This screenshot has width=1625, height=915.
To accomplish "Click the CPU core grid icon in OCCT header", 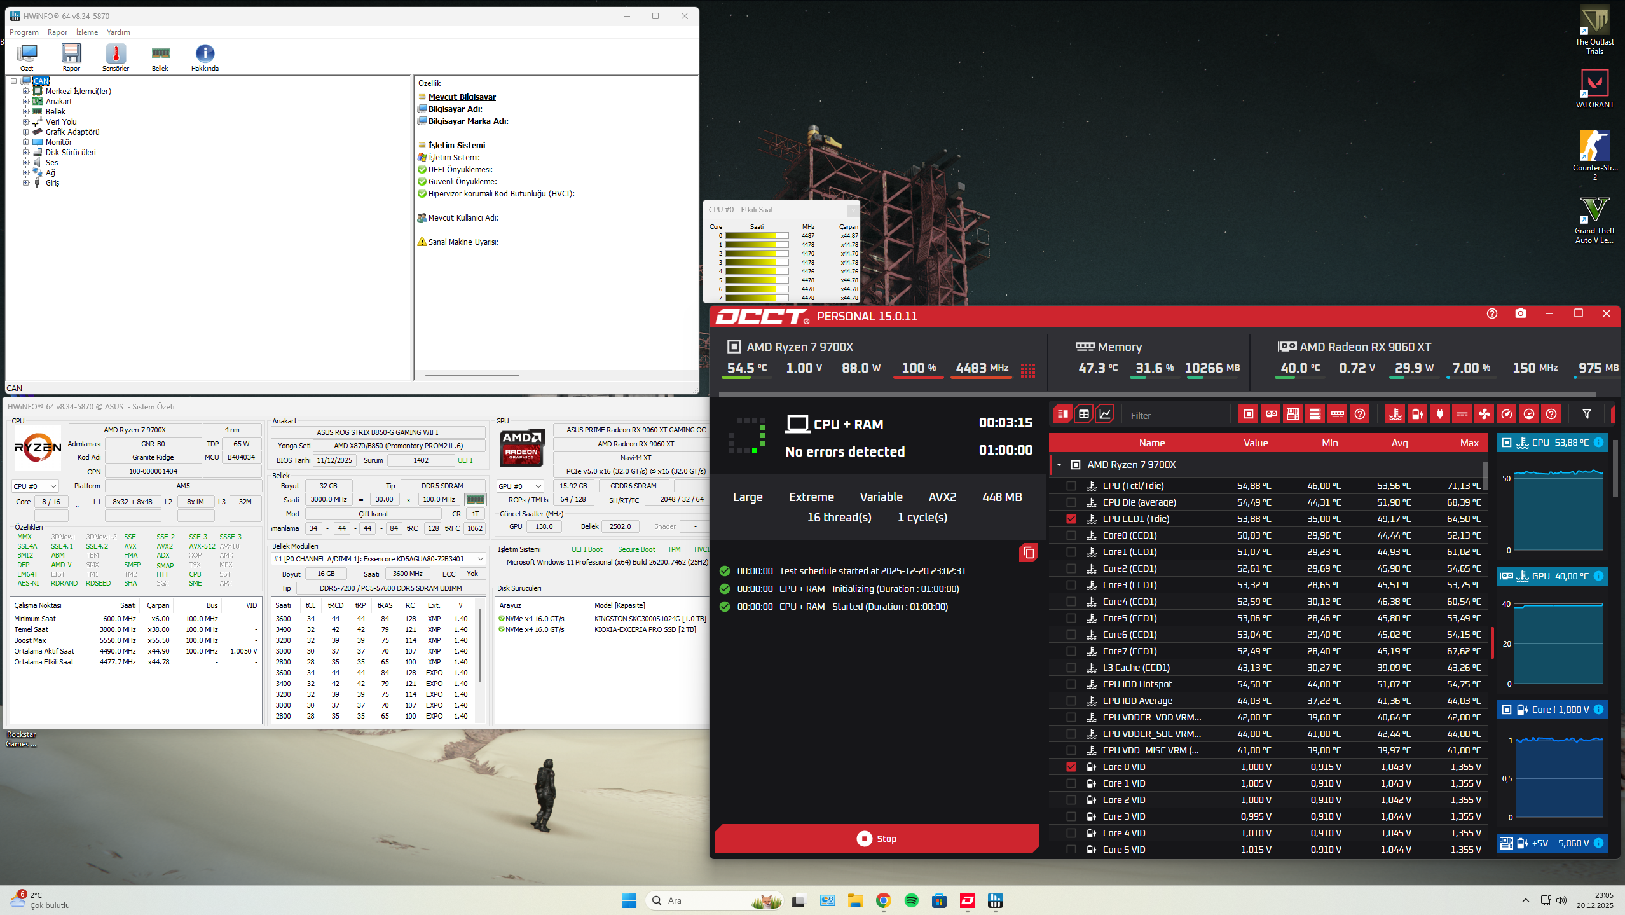I will pos(1028,370).
